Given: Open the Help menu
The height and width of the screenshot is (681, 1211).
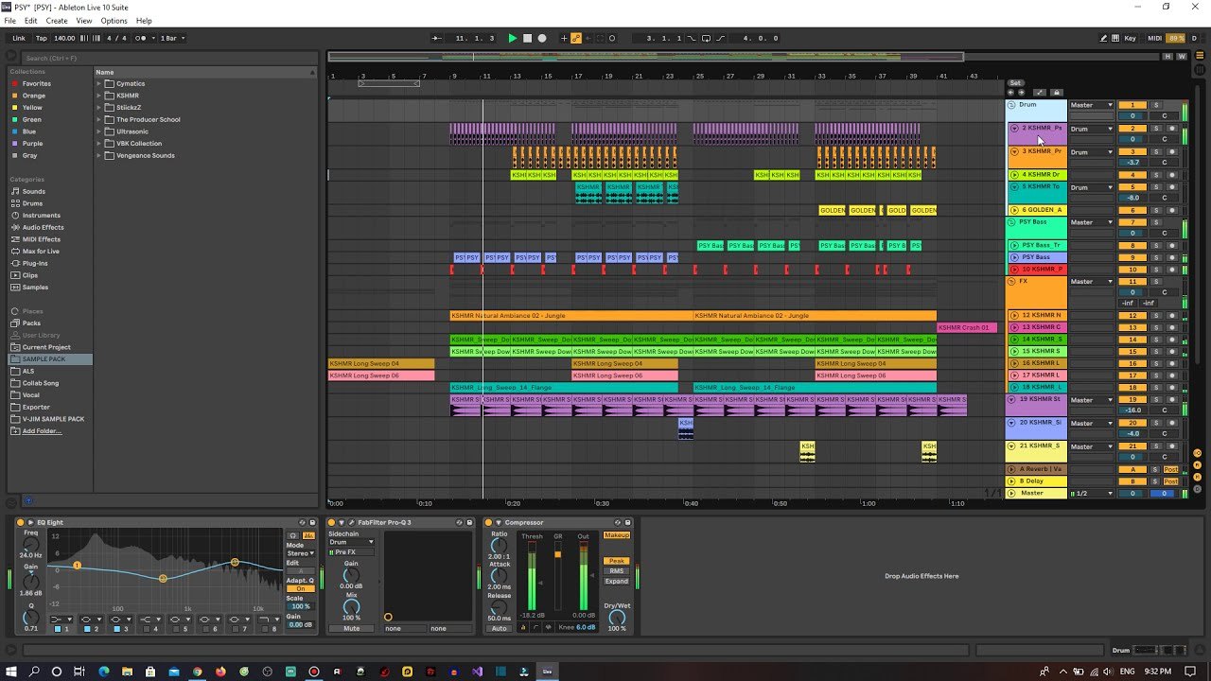Looking at the screenshot, I should coord(144,21).
